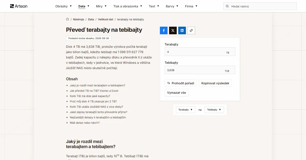Open the source unit Terabajty dropdown
306x160 pixels.
[186, 110]
